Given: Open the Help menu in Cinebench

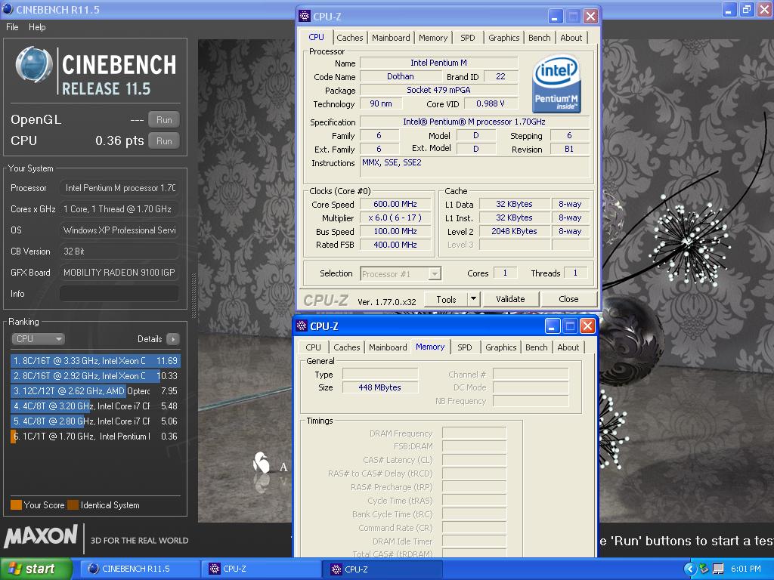Looking at the screenshot, I should coord(37,27).
